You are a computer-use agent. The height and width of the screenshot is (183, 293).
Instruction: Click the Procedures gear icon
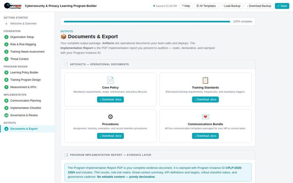click(x=110, y=117)
